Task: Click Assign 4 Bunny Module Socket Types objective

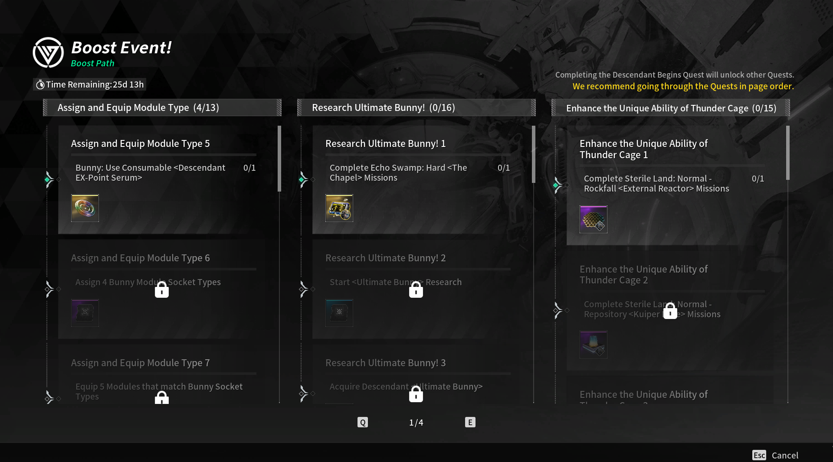Action: click(148, 282)
